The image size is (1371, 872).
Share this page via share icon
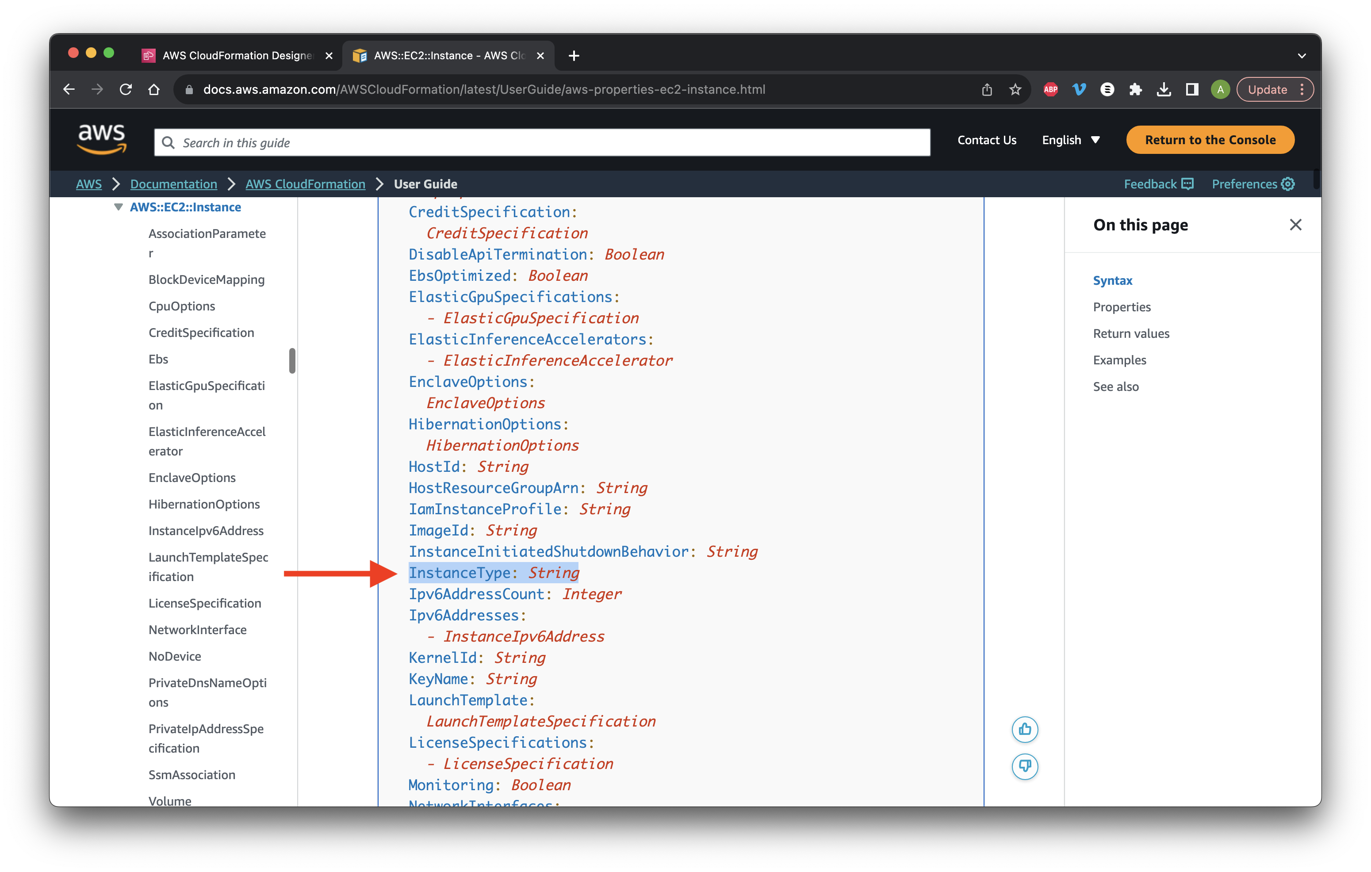[987, 89]
